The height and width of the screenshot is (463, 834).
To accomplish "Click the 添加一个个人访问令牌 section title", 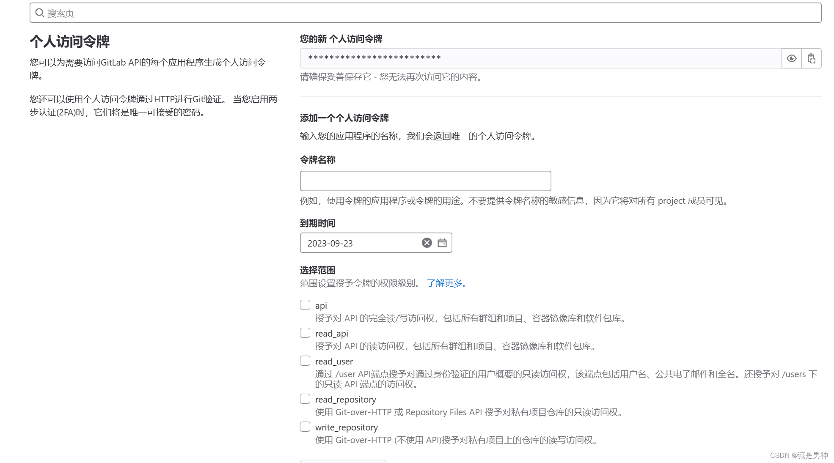I will coord(344,118).
